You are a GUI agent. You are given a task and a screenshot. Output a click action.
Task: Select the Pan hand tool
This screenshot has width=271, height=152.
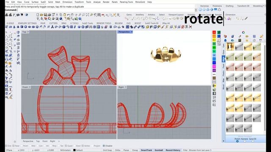click(72, 15)
